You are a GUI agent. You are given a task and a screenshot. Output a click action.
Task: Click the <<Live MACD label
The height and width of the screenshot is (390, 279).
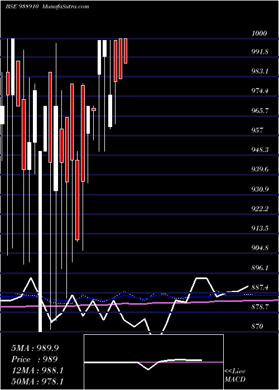(235, 375)
